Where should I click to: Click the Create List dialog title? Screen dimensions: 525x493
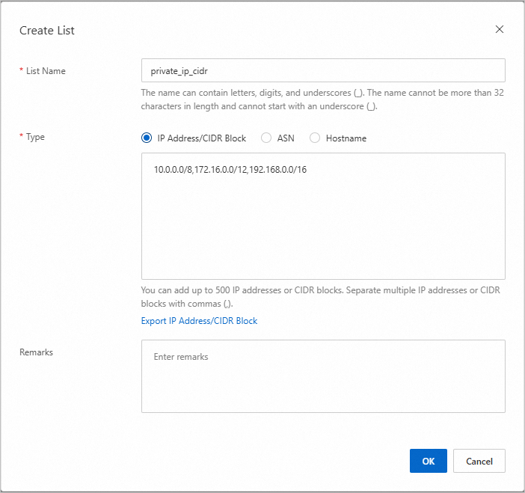coord(47,31)
